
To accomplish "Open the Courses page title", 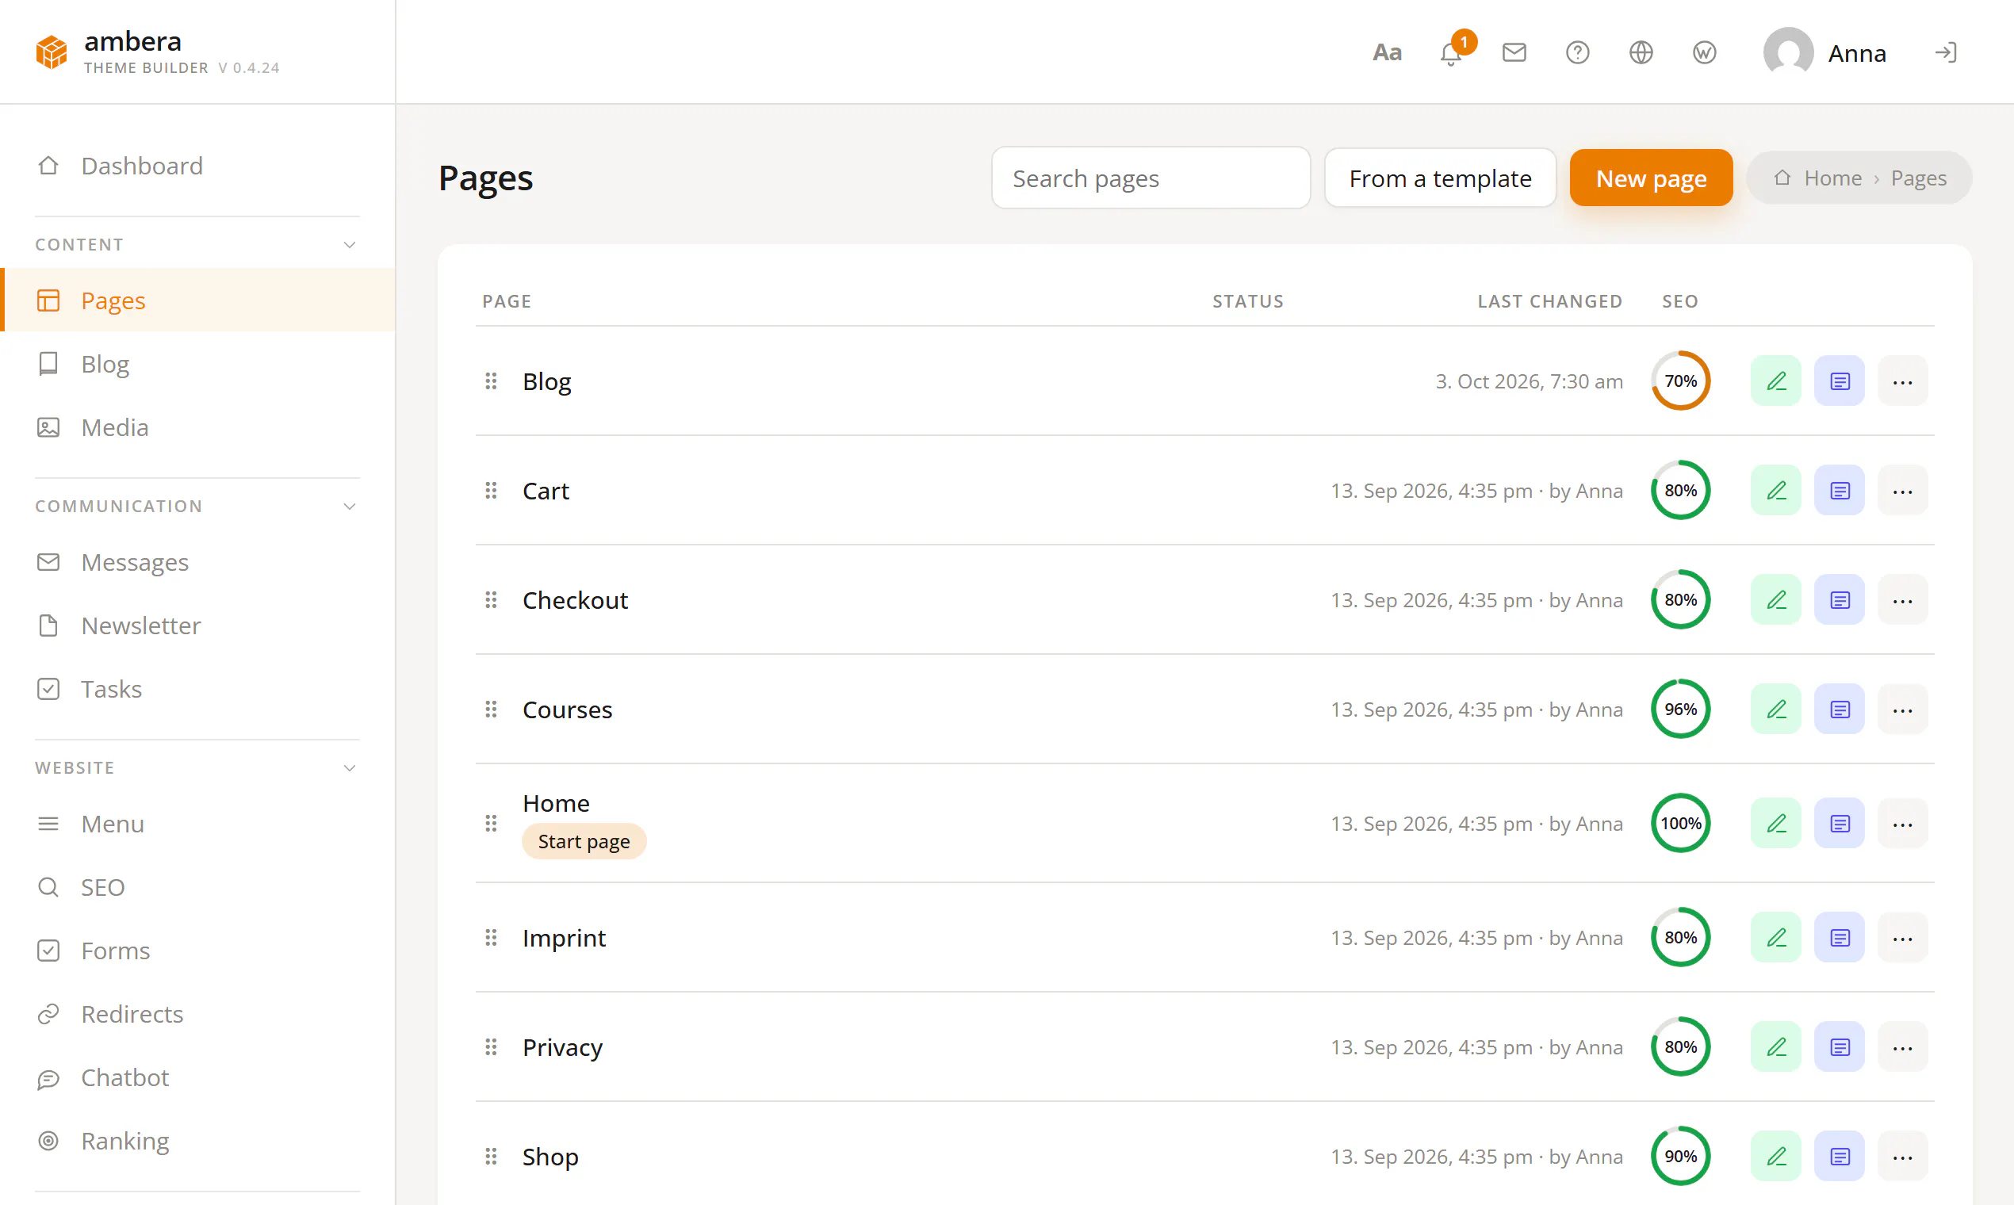I will (x=567, y=710).
